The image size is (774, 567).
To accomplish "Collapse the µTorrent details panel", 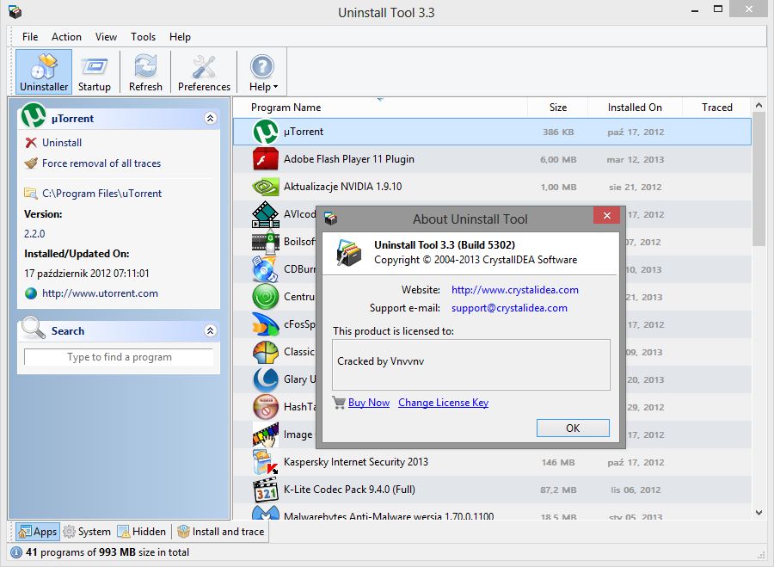I will coord(211,118).
